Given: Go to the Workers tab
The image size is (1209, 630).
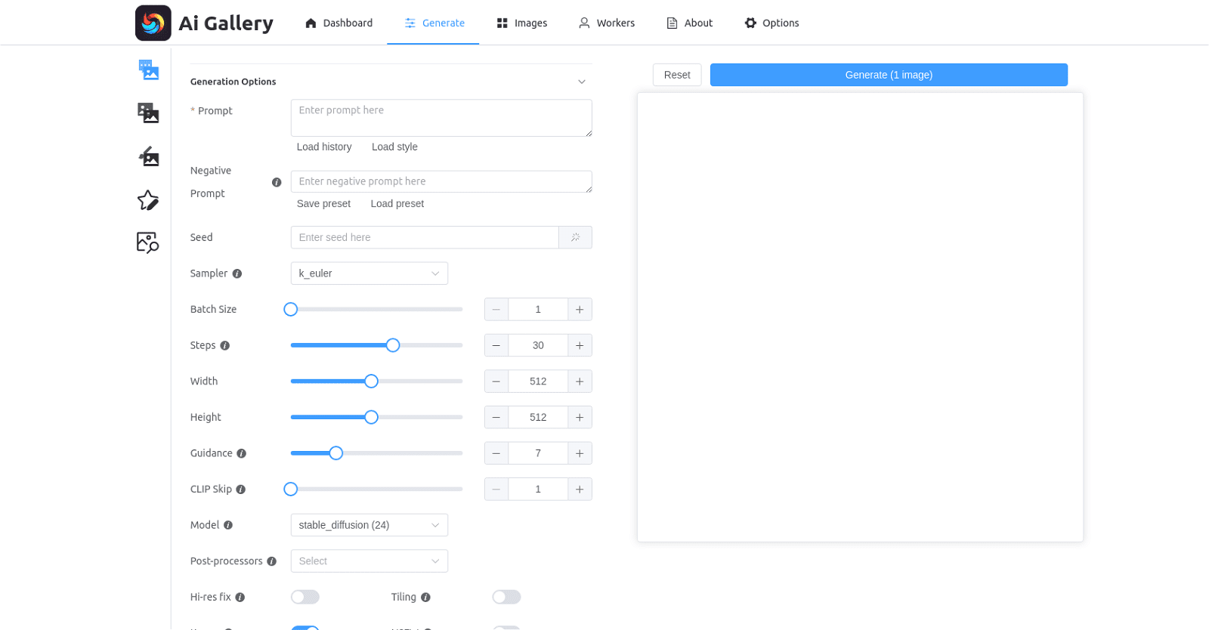Looking at the screenshot, I should [x=607, y=23].
